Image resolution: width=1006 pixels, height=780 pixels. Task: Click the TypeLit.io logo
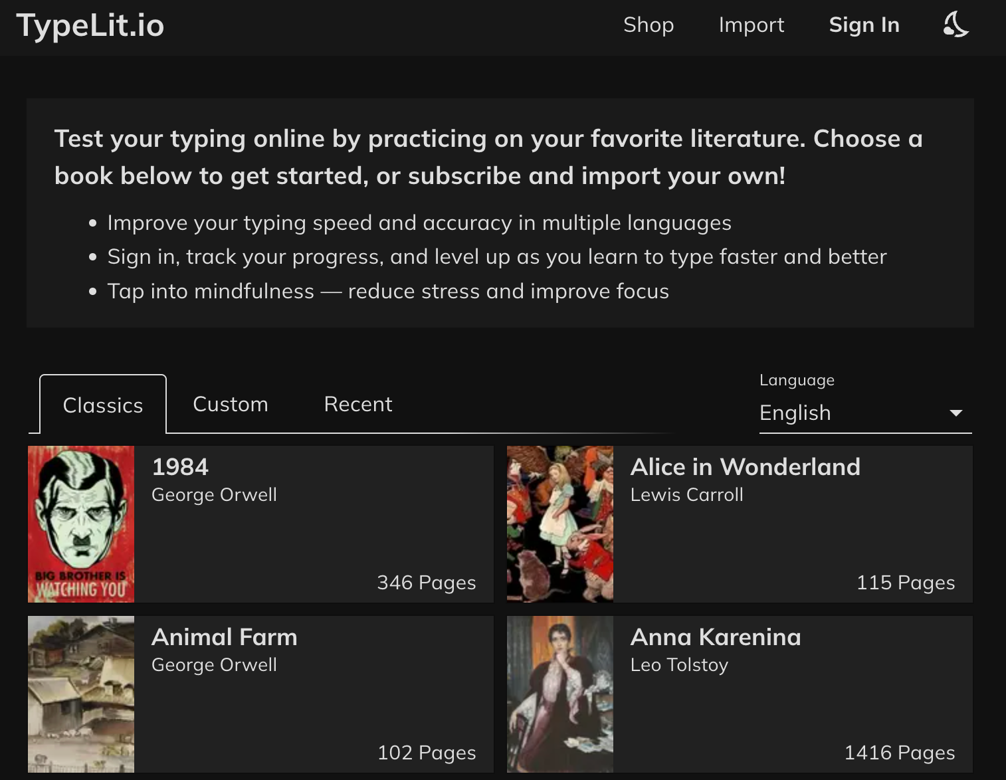(90, 26)
